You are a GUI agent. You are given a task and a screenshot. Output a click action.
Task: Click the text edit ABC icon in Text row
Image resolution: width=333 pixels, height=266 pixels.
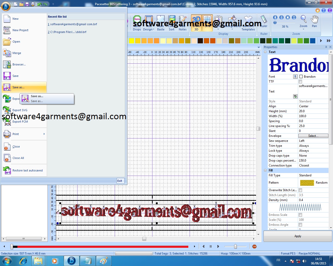point(295,96)
